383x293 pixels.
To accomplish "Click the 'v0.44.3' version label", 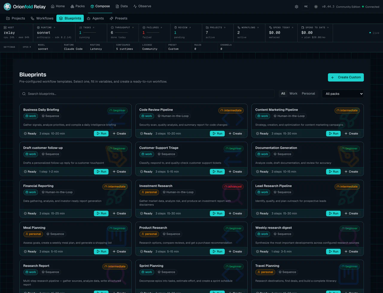I will pyautogui.click(x=328, y=7).
